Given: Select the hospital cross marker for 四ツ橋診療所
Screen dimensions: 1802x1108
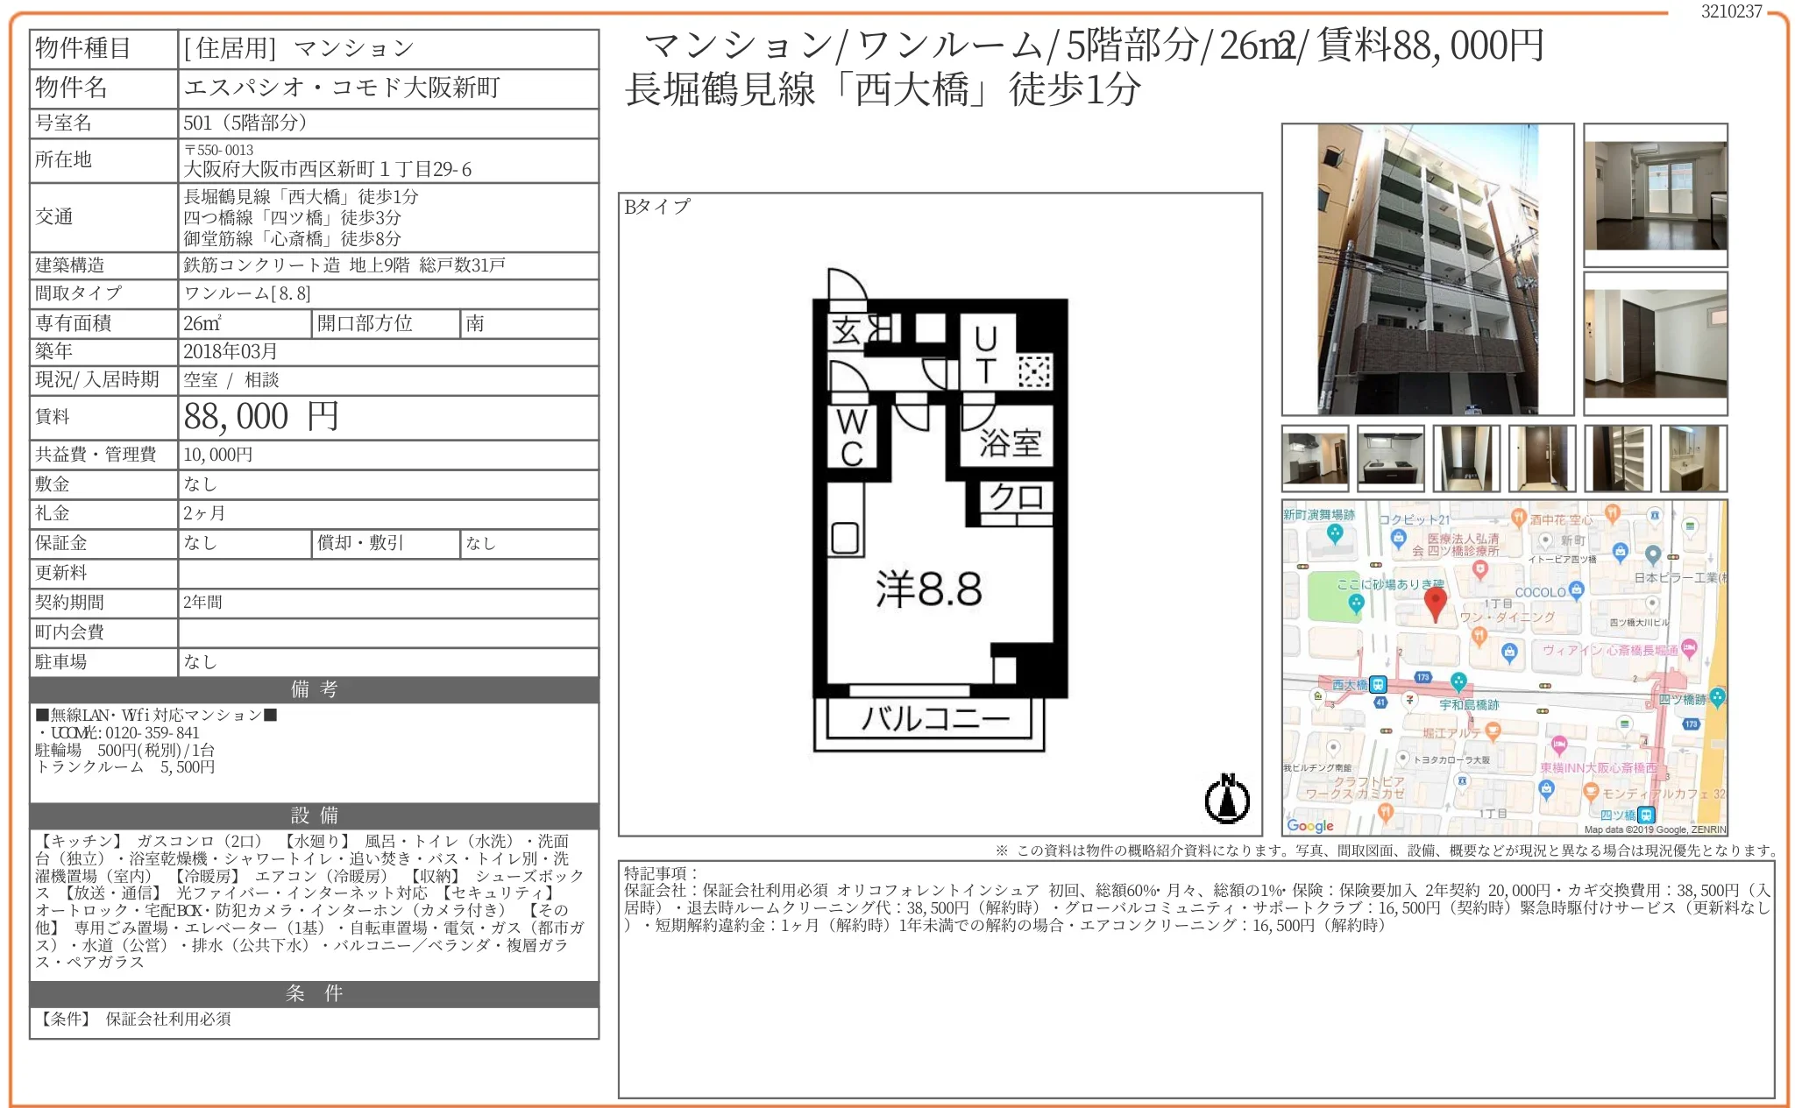Looking at the screenshot, I should point(1480,568).
